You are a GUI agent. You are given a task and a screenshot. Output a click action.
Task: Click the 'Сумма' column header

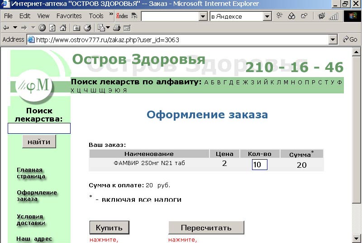[301, 154]
